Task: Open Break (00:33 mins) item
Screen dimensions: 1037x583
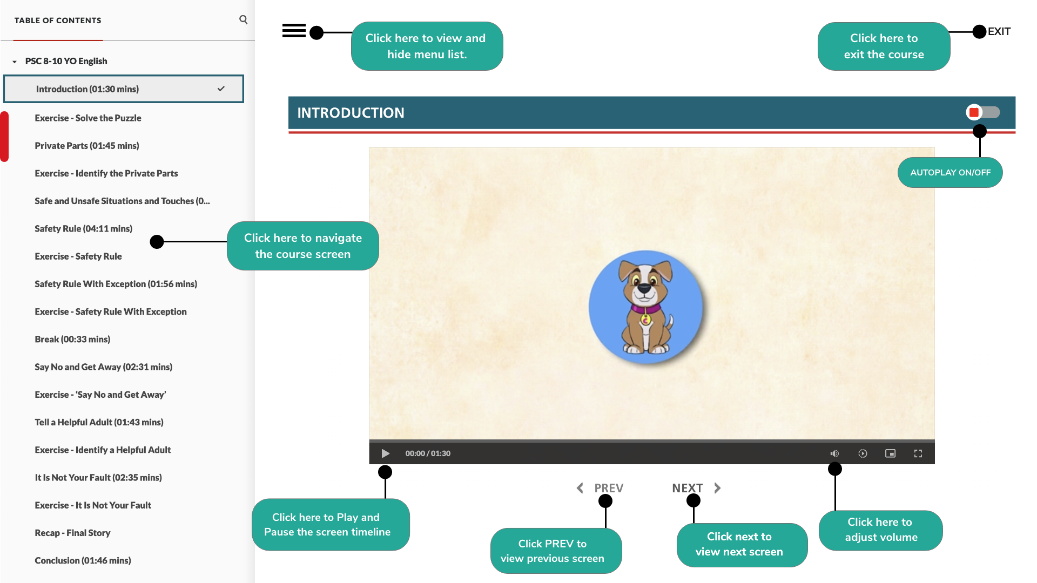Action: (x=72, y=340)
